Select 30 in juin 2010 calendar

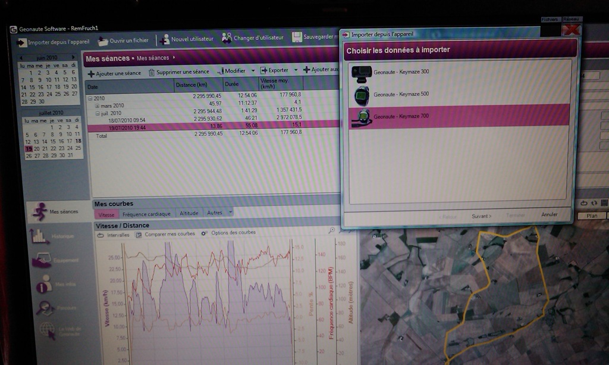(41, 101)
